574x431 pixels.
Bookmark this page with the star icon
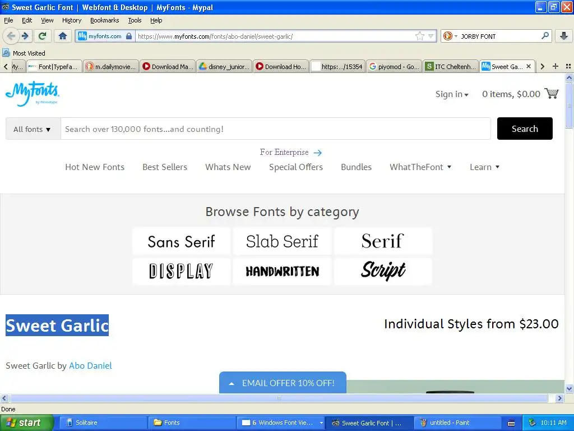[419, 36]
